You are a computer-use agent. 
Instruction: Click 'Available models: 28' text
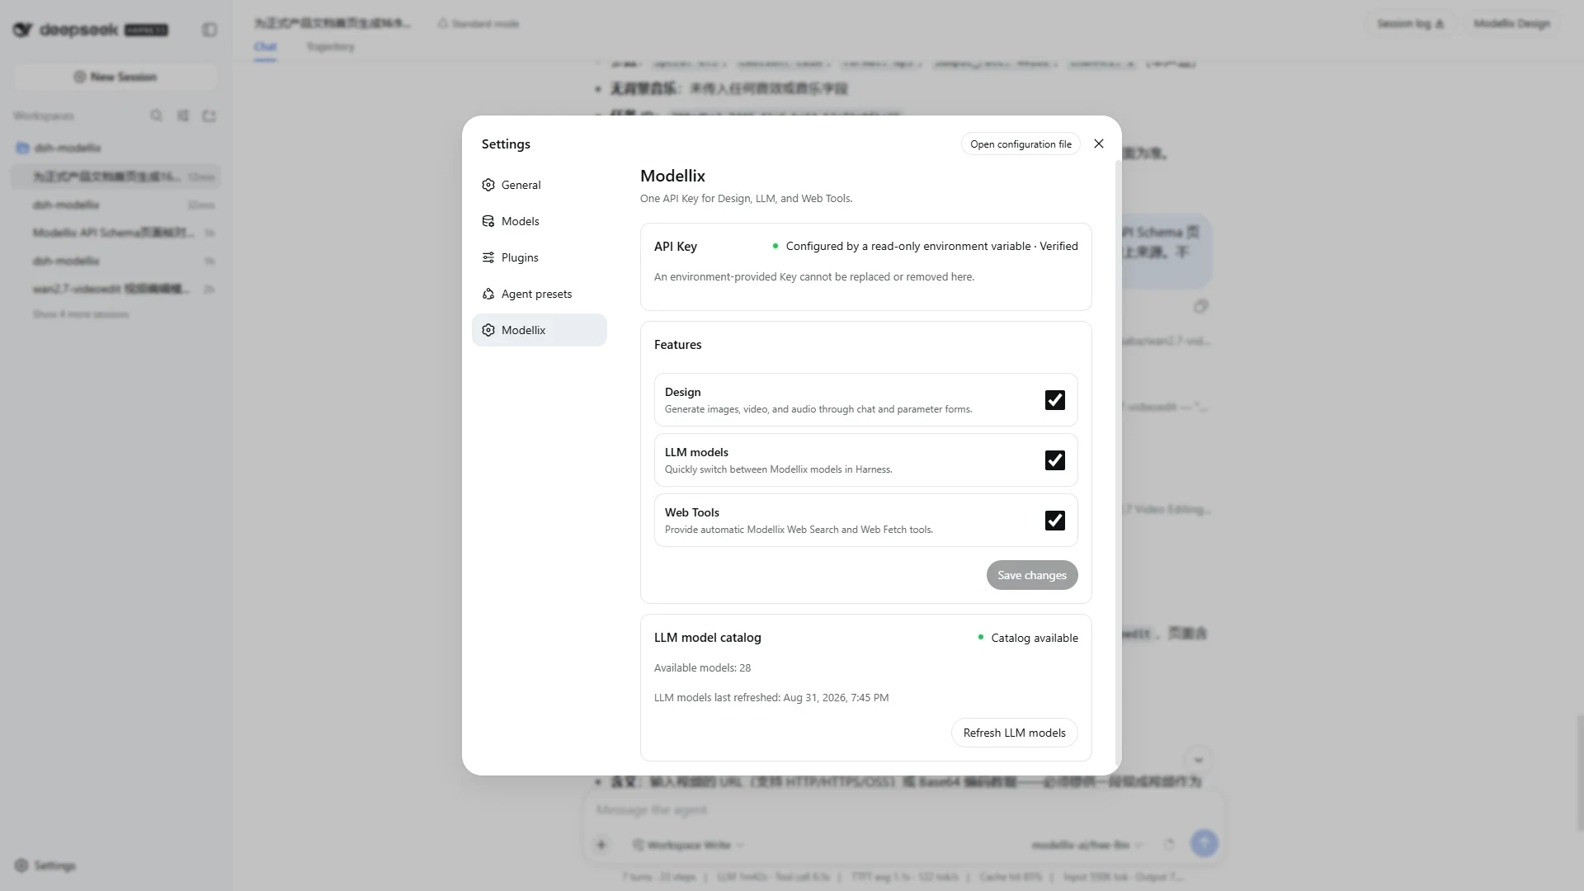tap(702, 667)
